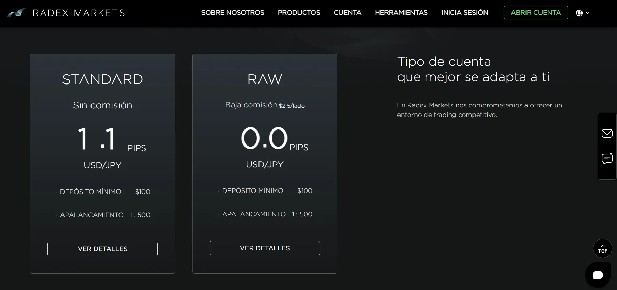The image size is (617, 290).
Task: Click DEPÓSITO MÍNIMO in STANDARD card
Action: tap(90, 192)
